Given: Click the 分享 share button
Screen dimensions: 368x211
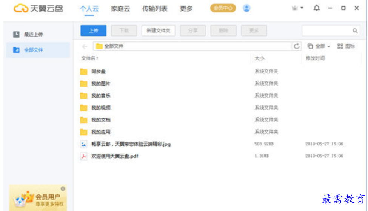Looking at the screenshot, I should click(x=193, y=31).
